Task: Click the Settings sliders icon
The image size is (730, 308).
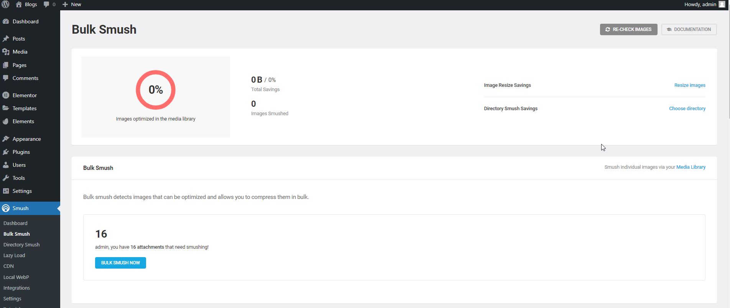Action: [6, 191]
